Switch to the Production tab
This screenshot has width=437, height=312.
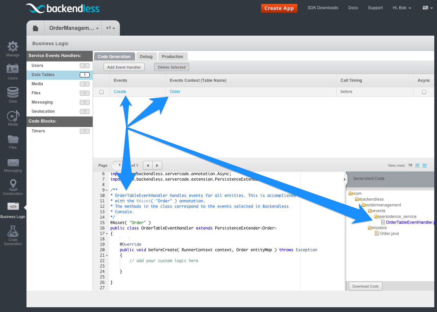point(172,57)
